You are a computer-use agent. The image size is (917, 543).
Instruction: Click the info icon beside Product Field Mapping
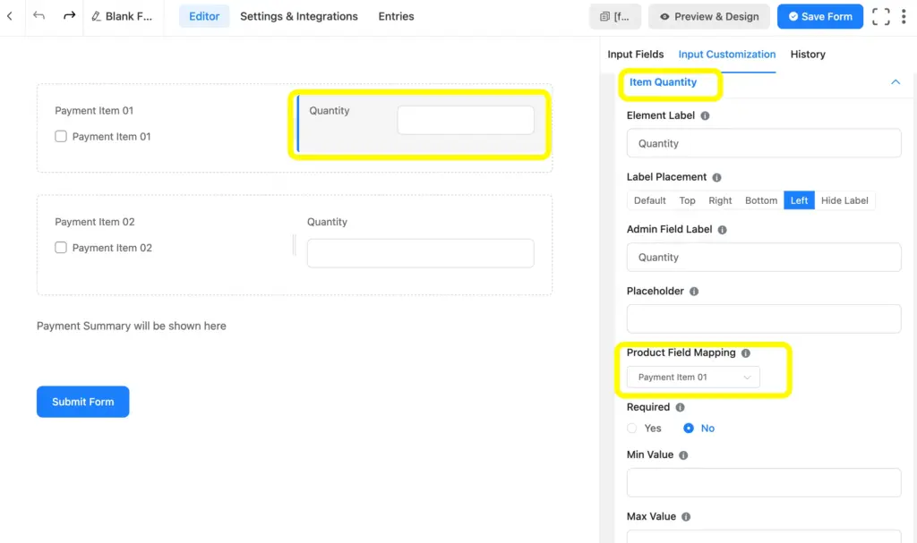(747, 352)
